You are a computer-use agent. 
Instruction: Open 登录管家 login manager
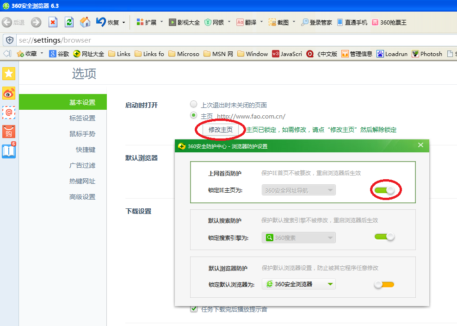tap(316, 23)
